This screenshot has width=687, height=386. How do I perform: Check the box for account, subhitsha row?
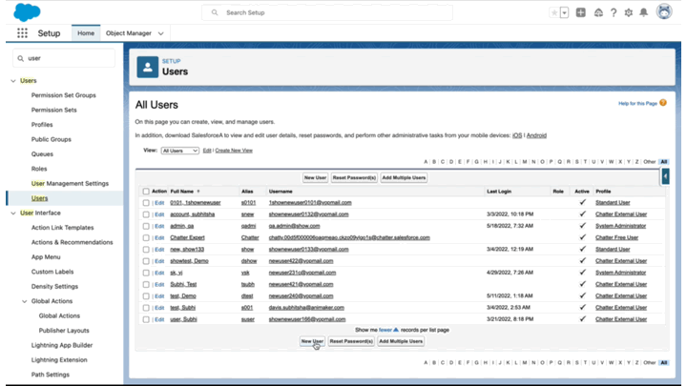coord(146,214)
